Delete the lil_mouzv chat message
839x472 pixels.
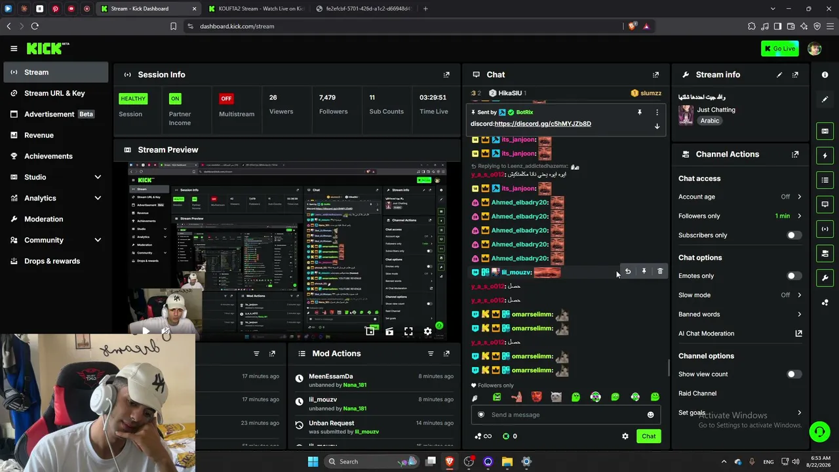[x=660, y=271]
